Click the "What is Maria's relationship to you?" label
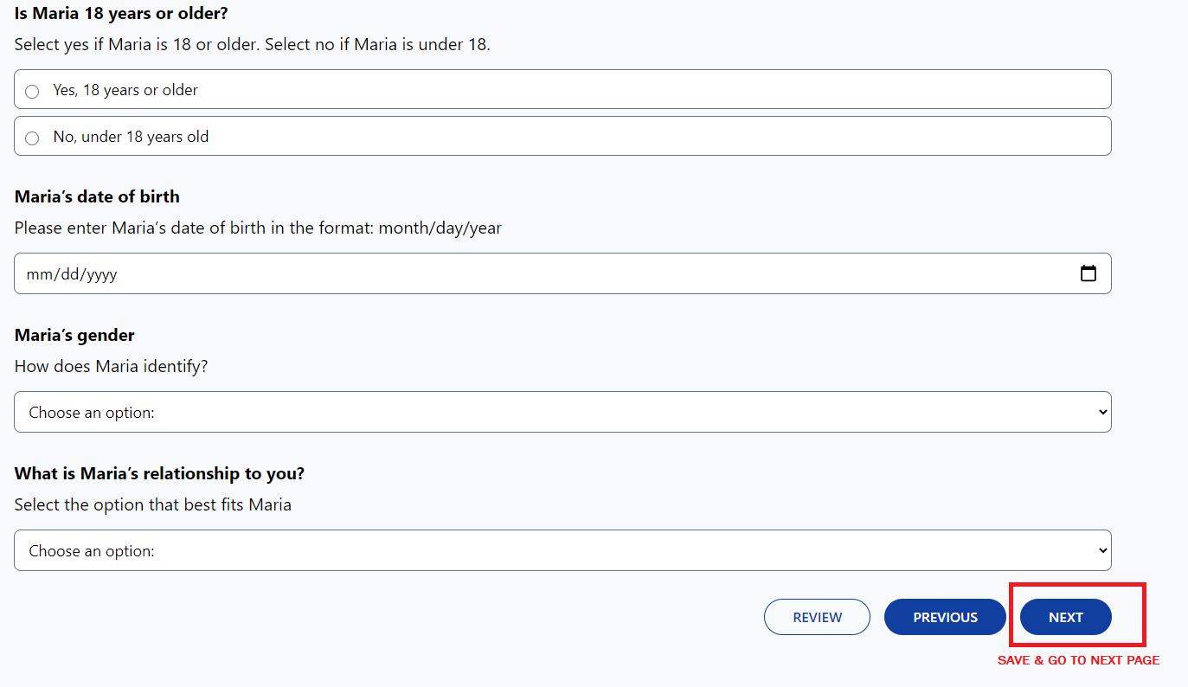 click(159, 473)
